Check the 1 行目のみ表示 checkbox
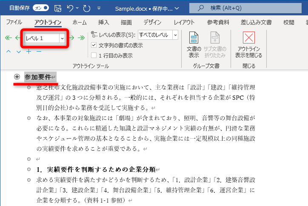308x206 pixels. point(94,55)
